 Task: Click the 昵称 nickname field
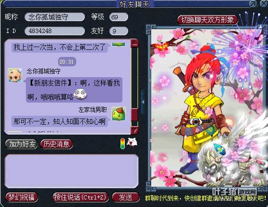(55, 17)
